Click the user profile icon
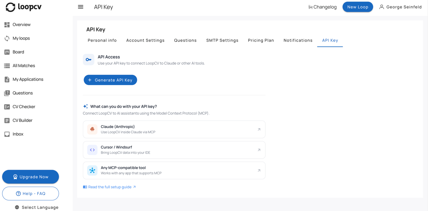Image resolution: width=428 pixels, height=211 pixels. 381,7
